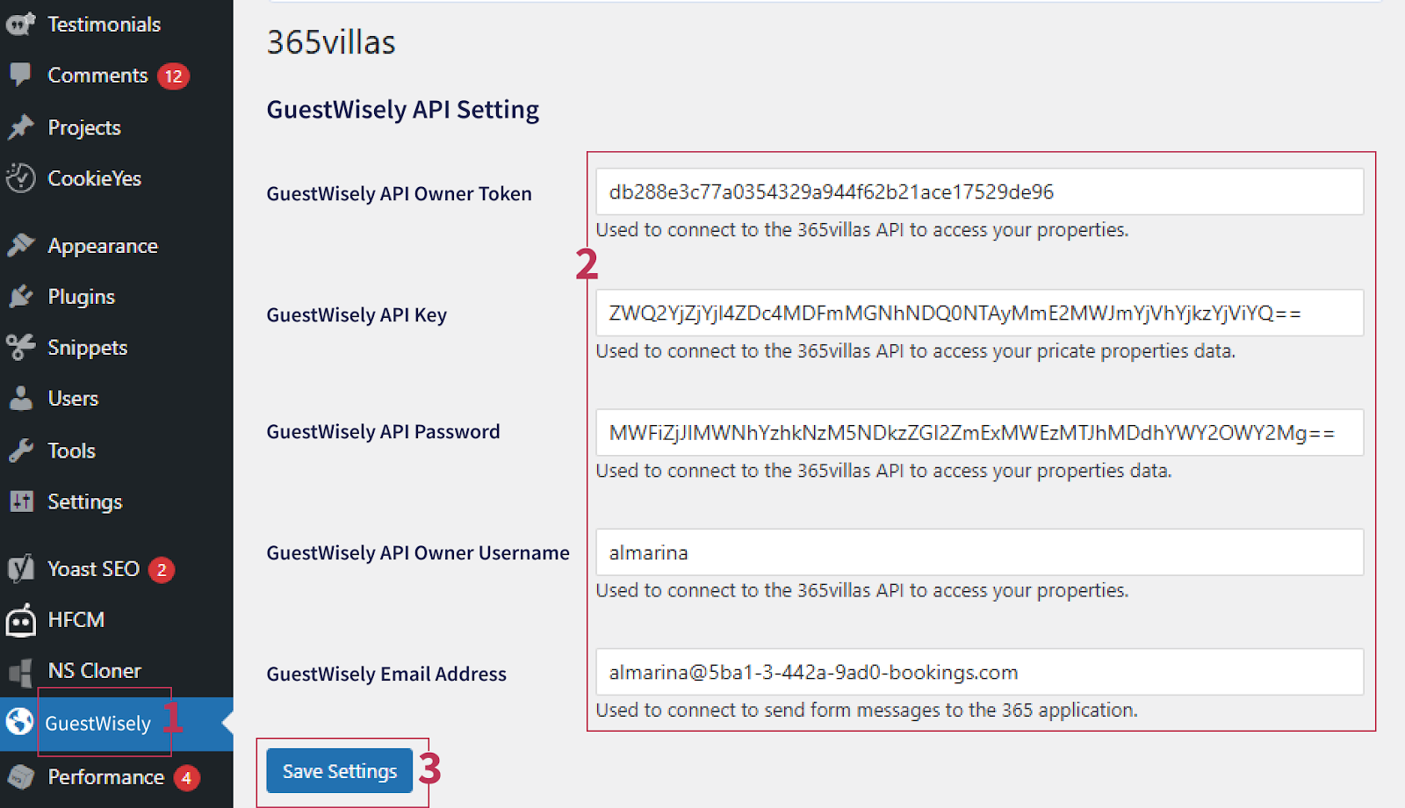Click the Snippets scissors icon
The height and width of the screenshot is (808, 1405).
pyautogui.click(x=20, y=347)
